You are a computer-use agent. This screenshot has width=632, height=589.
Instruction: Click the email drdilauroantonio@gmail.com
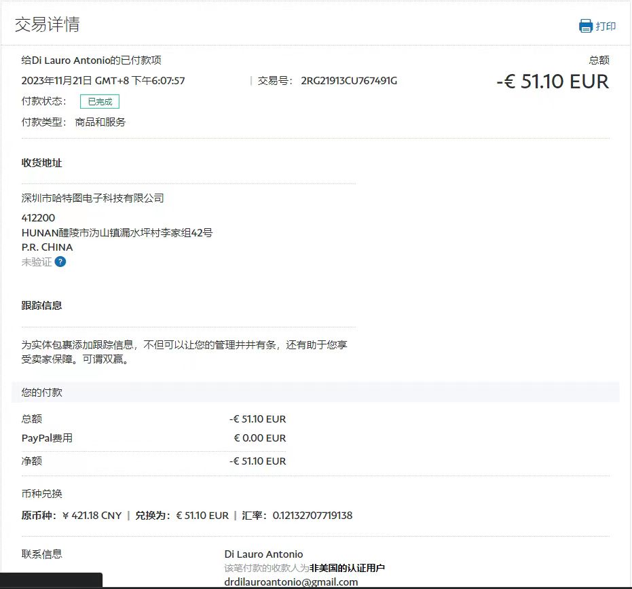tap(291, 582)
